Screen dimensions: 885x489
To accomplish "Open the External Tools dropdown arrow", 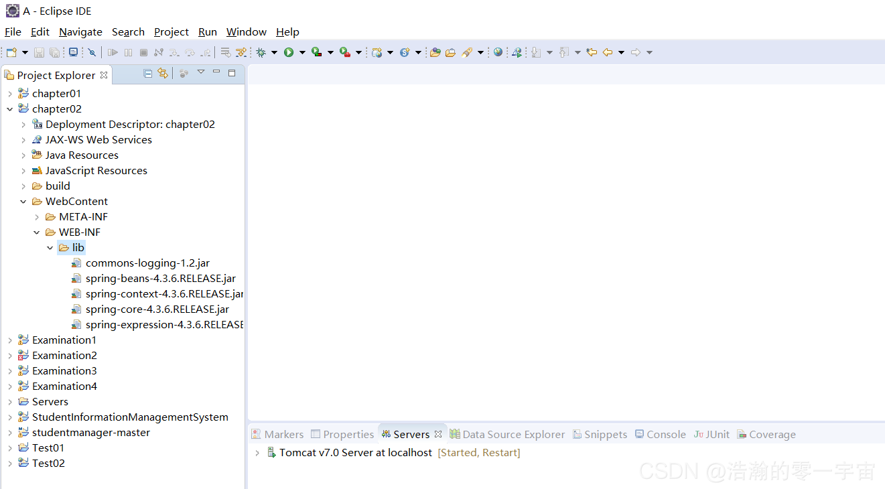I will (358, 52).
